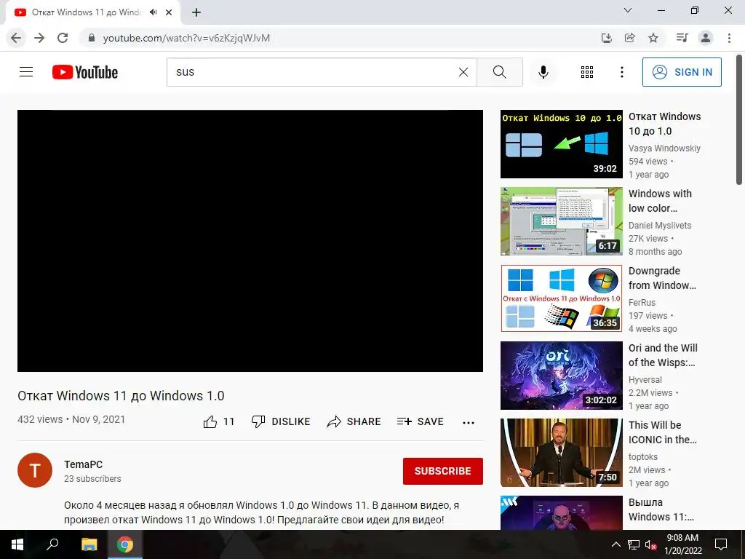The height and width of the screenshot is (559, 745).
Task: Open YouTube settings three-dot menu
Action: point(621,72)
